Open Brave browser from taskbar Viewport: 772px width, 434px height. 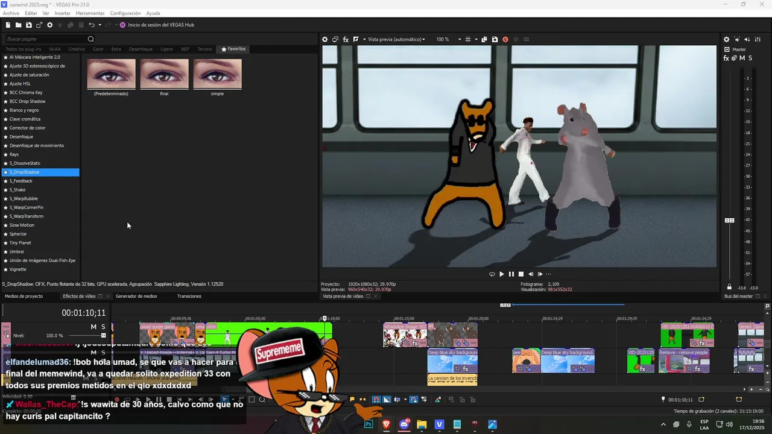tap(386, 424)
